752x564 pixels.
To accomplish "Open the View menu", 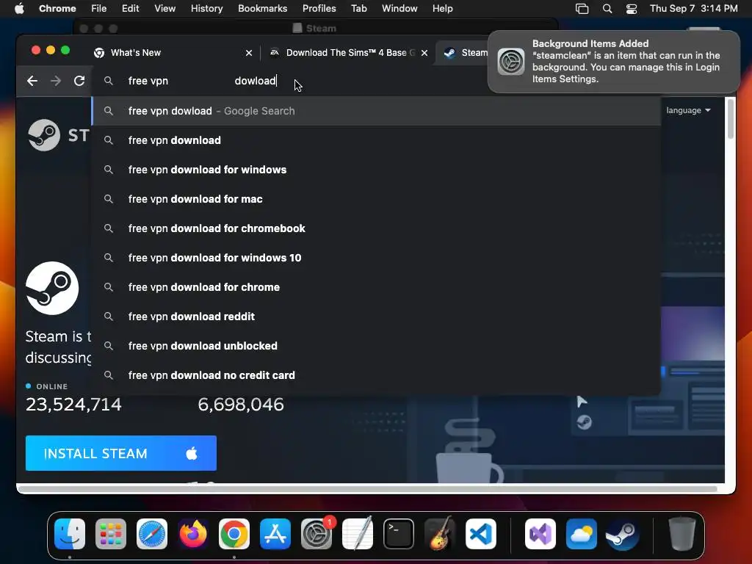I will click(x=164, y=9).
